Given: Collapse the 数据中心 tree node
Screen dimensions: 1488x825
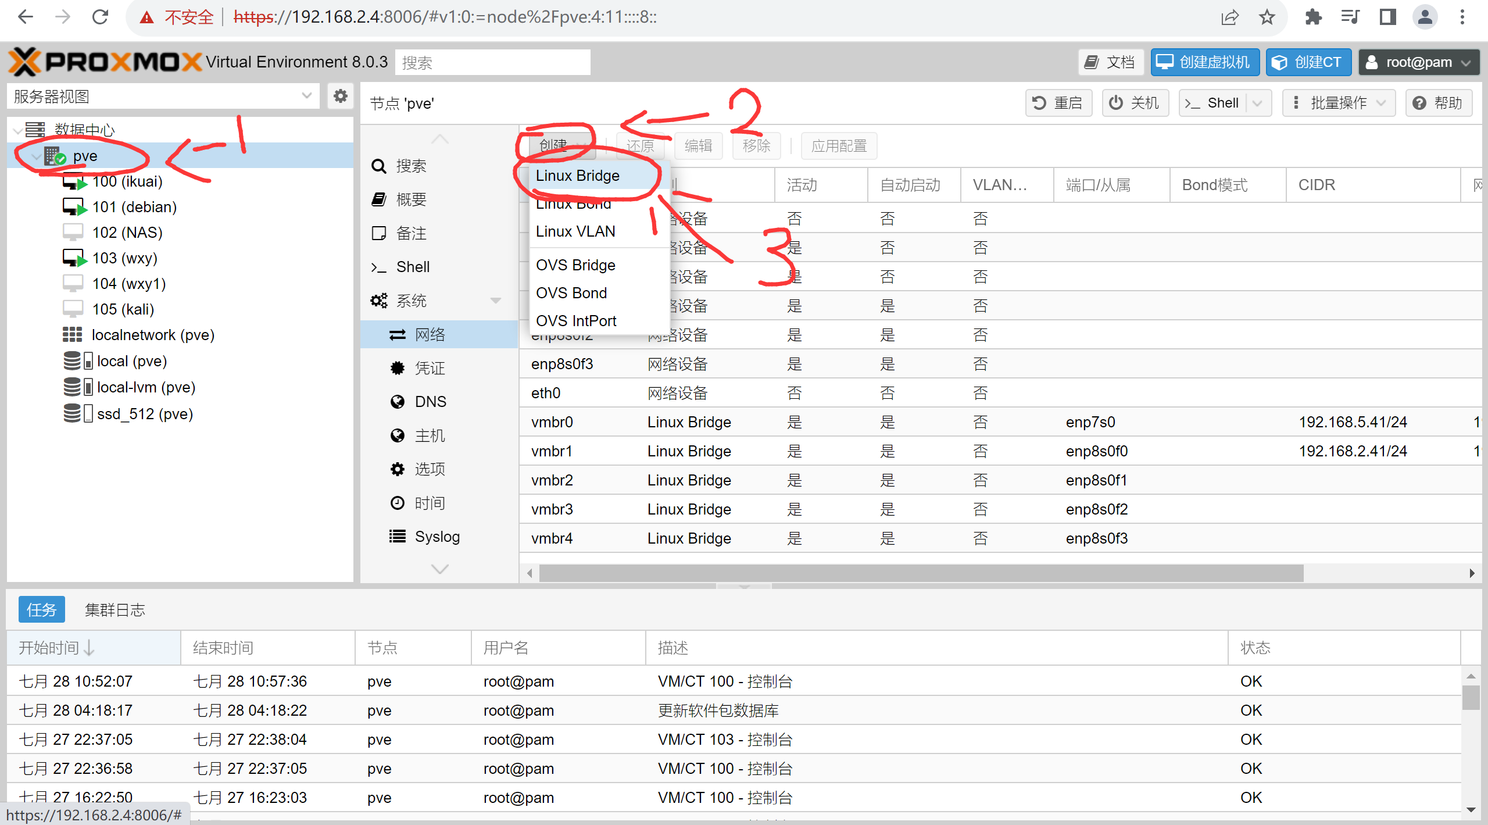Looking at the screenshot, I should (x=18, y=130).
